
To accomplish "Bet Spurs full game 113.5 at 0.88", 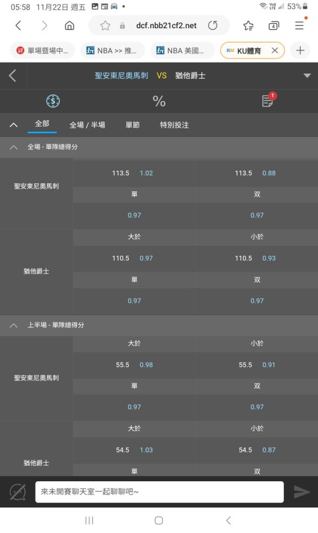I will point(257,173).
